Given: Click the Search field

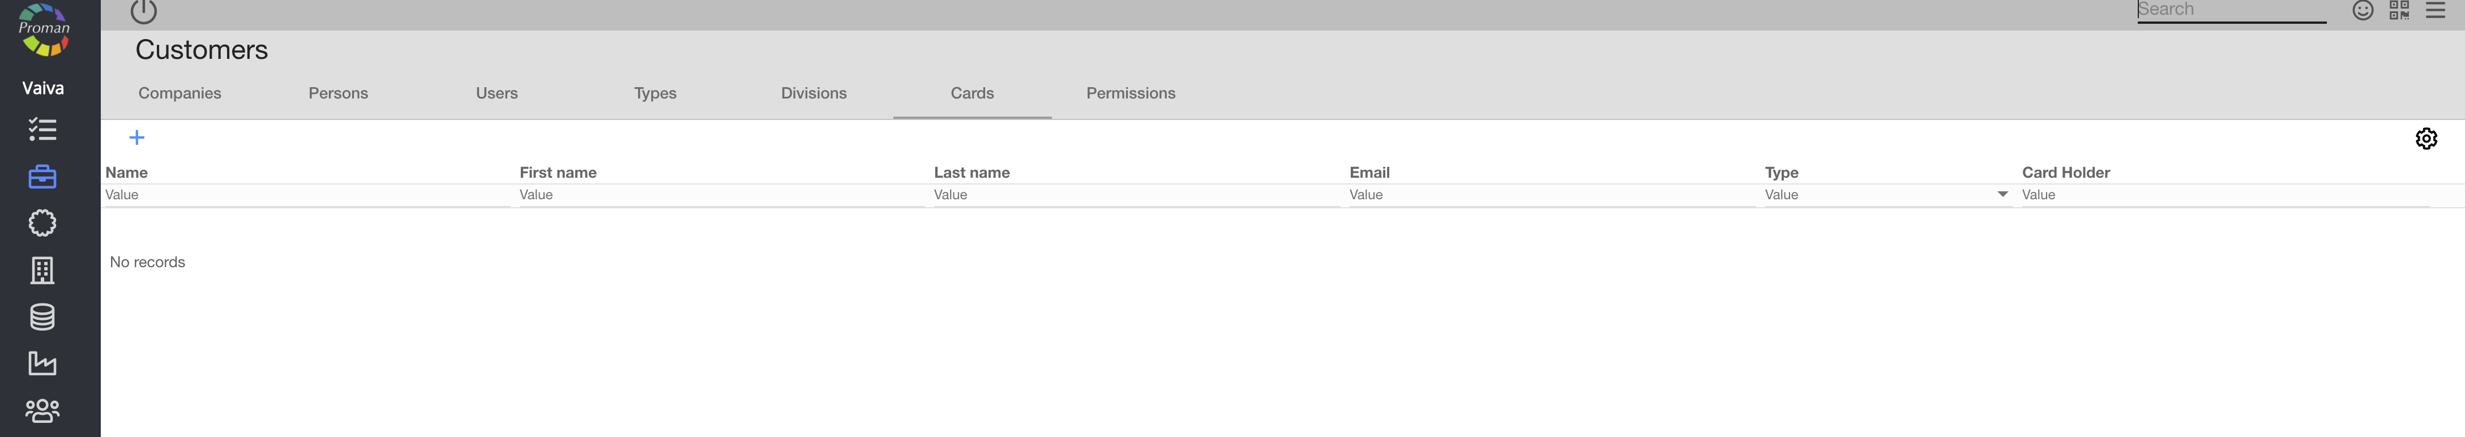Looking at the screenshot, I should tap(2231, 11).
